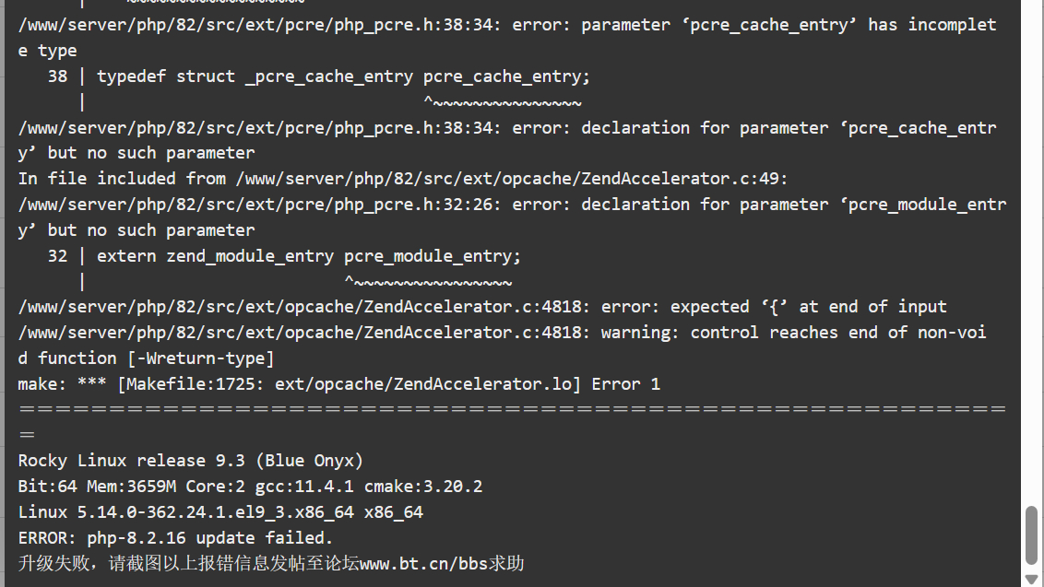Click the vertical scrollbar thumb

click(1031, 535)
